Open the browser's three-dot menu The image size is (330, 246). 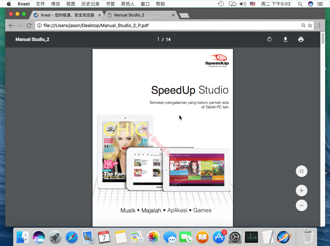(319, 25)
